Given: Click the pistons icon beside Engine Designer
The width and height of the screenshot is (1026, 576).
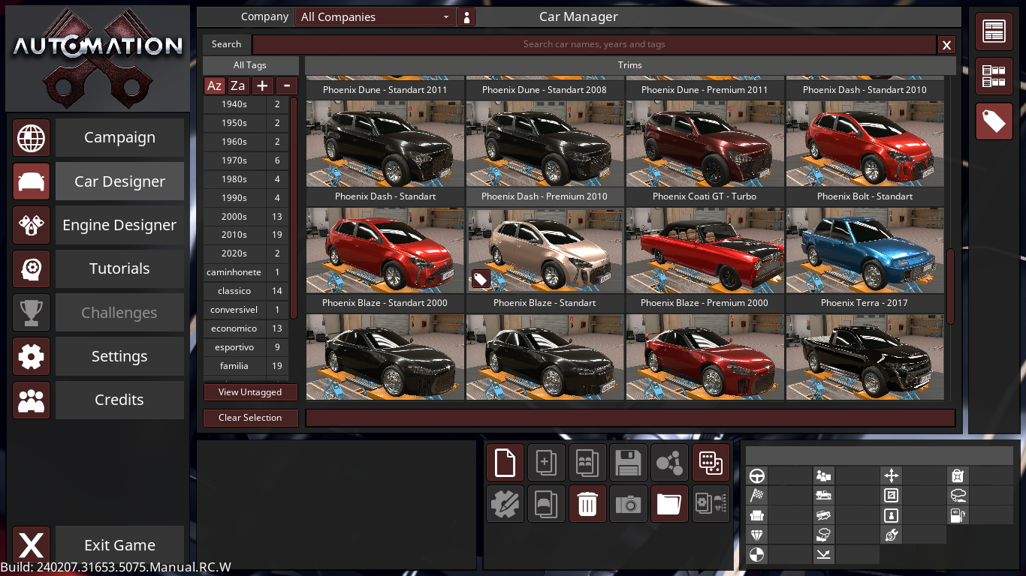Looking at the screenshot, I should [31, 225].
